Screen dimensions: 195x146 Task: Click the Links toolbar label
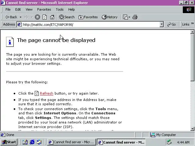coord(186,24)
